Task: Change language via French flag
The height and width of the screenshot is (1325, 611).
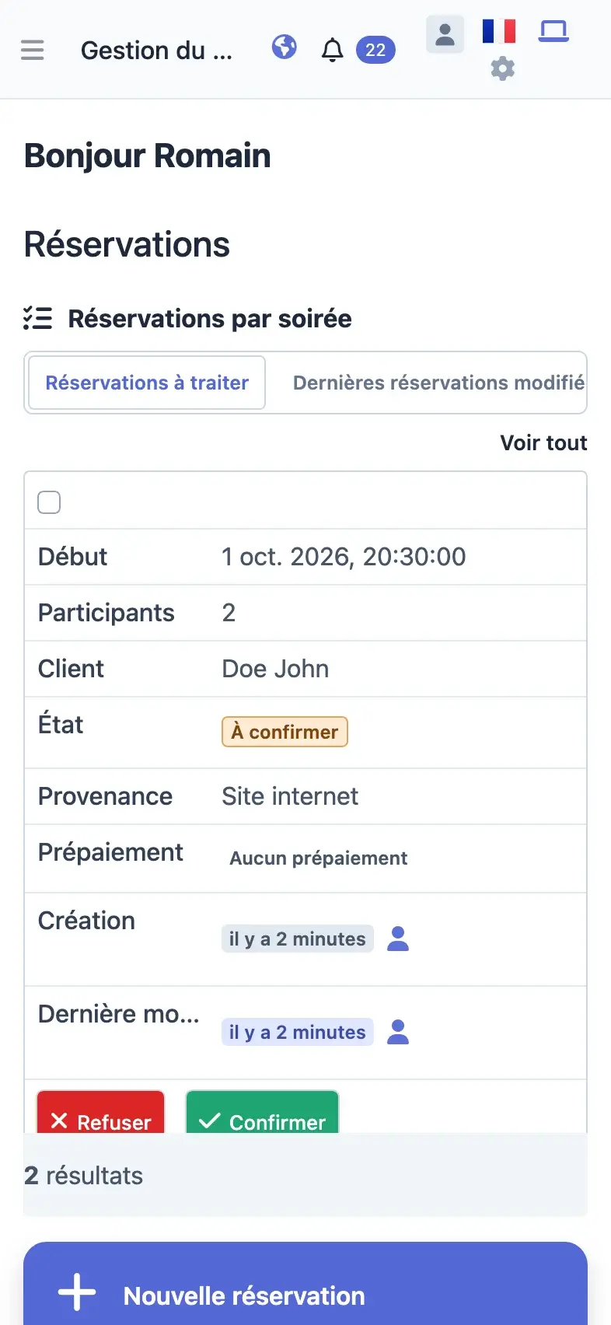Action: (499, 31)
